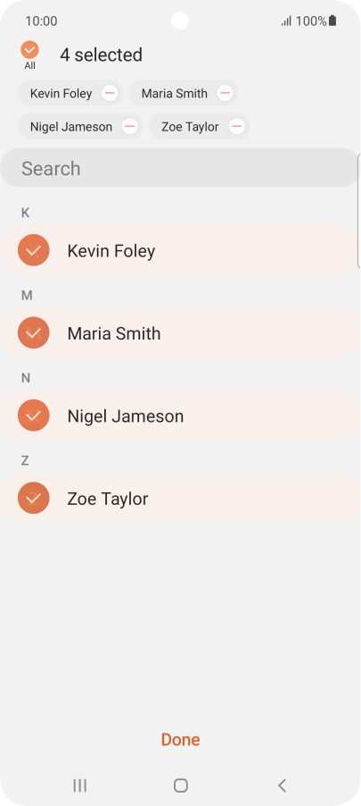
Task: Tap the fast scroll handle on right edge
Action: pos(358,211)
